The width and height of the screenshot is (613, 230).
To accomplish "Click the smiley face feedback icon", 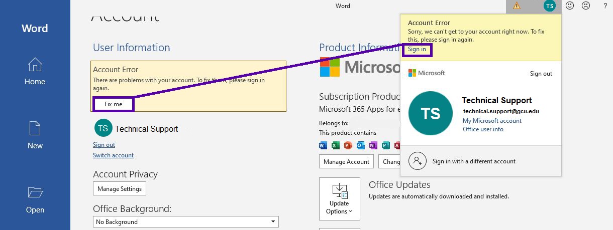I will point(570,6).
